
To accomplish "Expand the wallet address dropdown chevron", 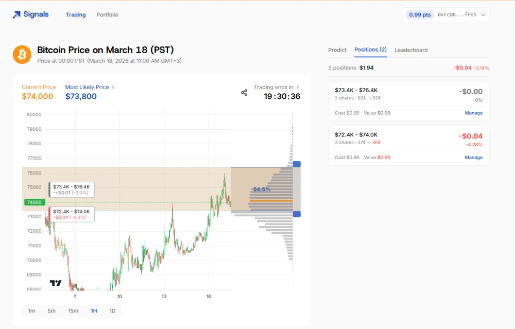I will (483, 15).
